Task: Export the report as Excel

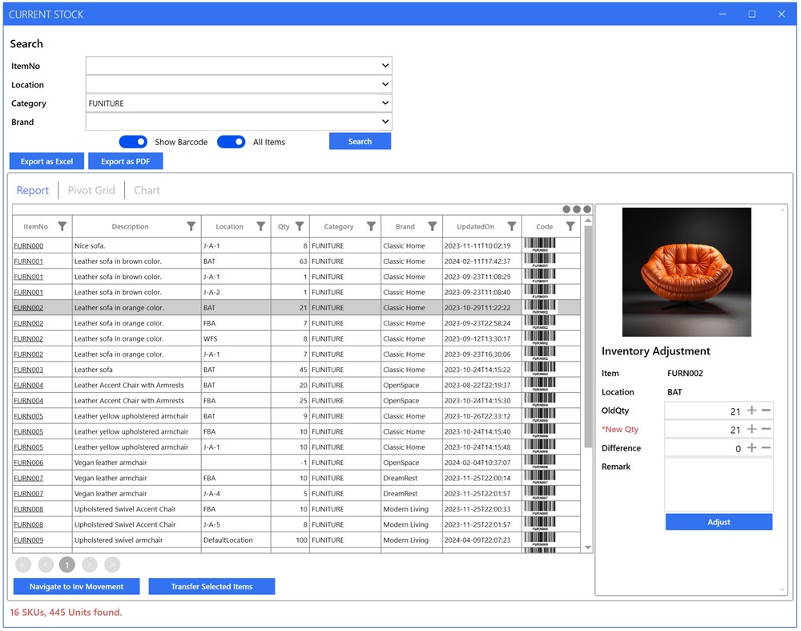Action: click(x=46, y=160)
